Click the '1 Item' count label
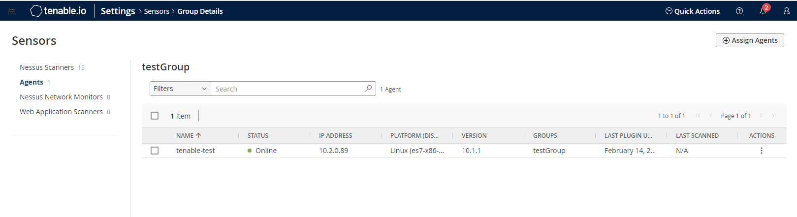Screen dimensions: 797x217 click(x=180, y=116)
